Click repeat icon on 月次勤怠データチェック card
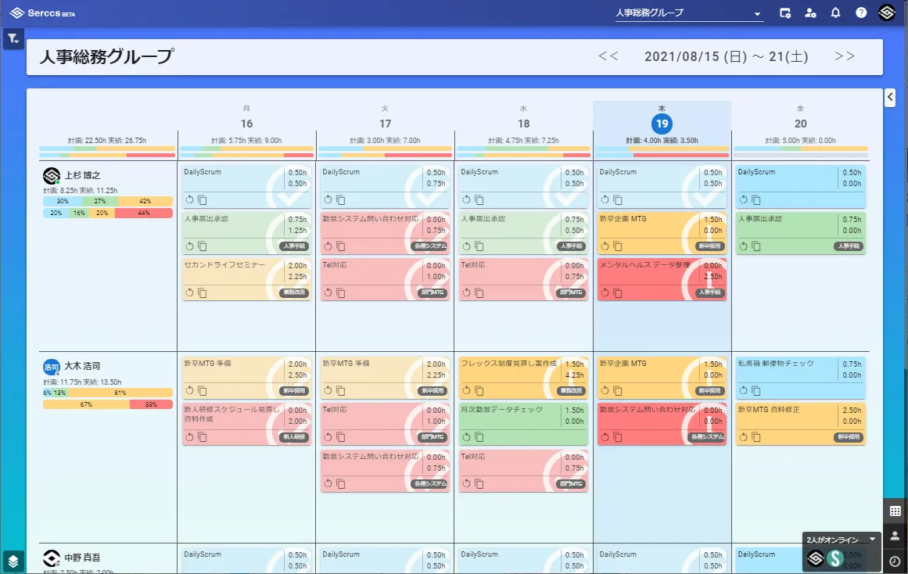The width and height of the screenshot is (908, 574). point(466,436)
